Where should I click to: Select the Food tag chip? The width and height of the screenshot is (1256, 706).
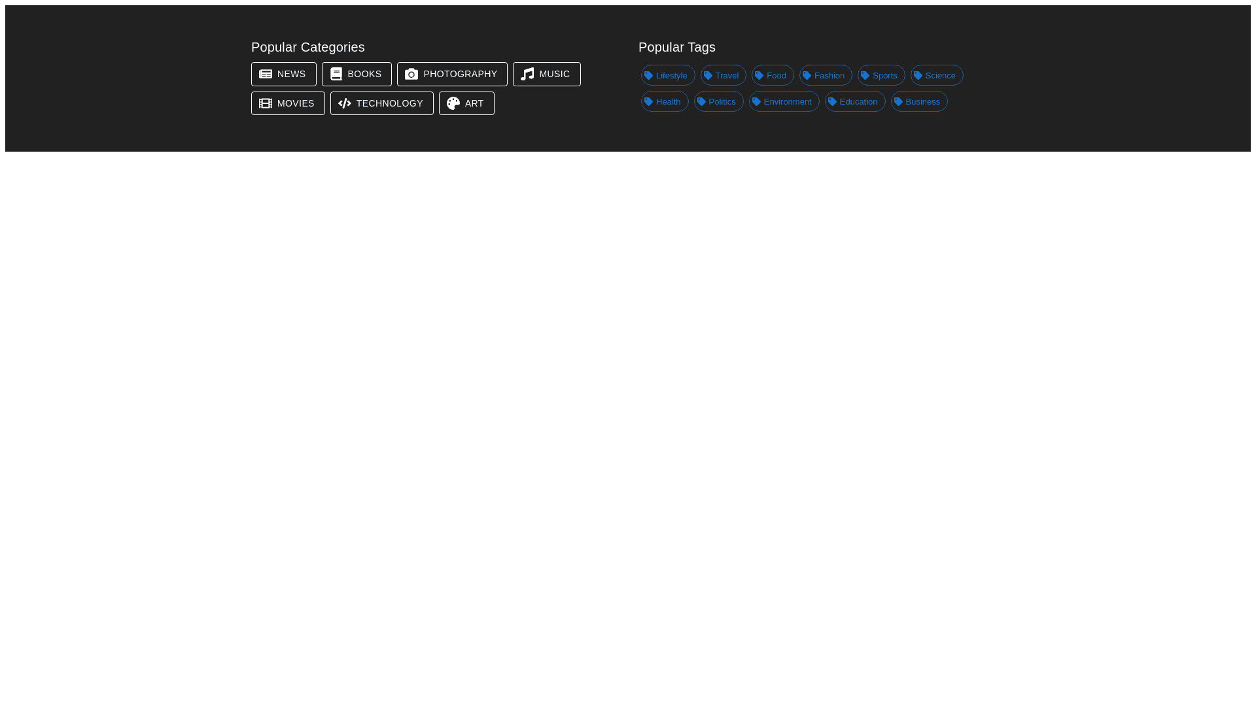(x=773, y=76)
